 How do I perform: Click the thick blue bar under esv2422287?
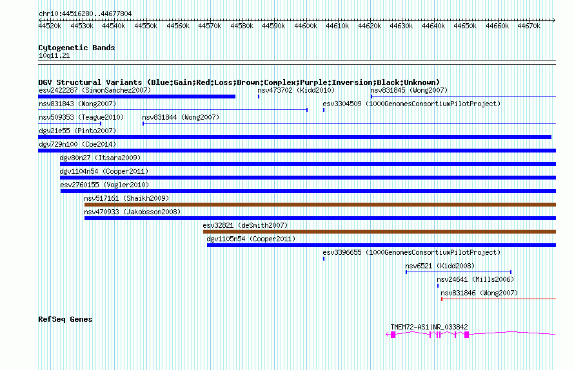[x=137, y=97]
